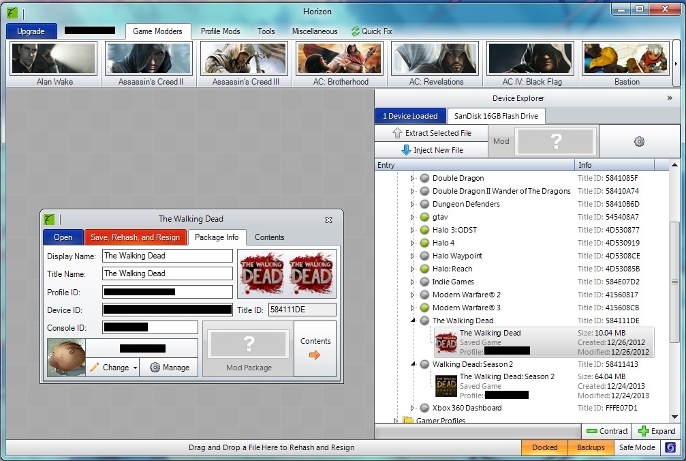Viewport: 686px width, 461px height.
Task: Click Extract Selected File button
Action: pyautogui.click(x=432, y=133)
